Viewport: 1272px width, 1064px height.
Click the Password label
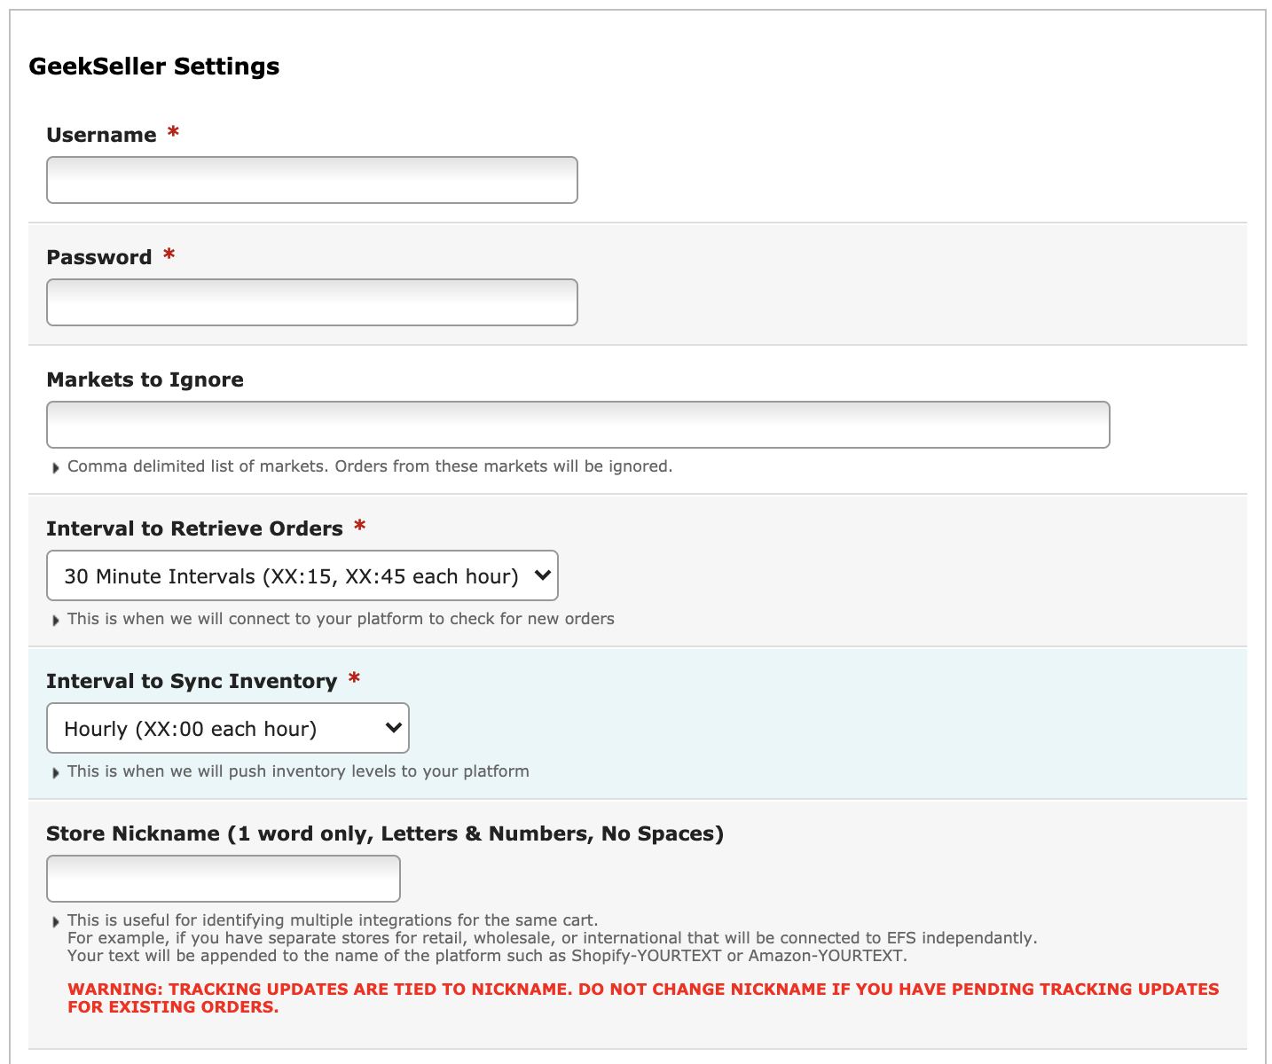(x=99, y=257)
